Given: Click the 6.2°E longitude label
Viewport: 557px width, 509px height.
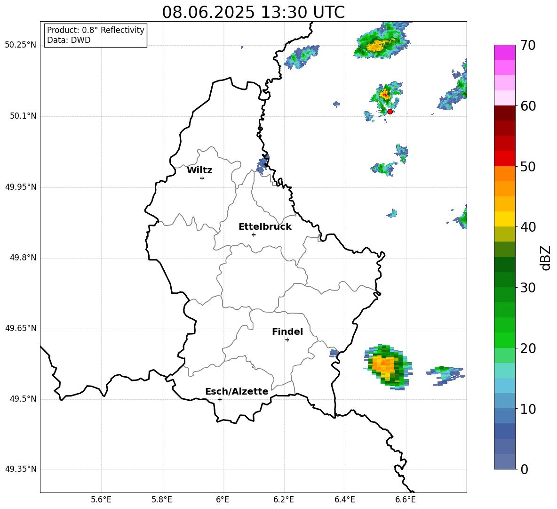Looking at the screenshot, I should (x=284, y=500).
